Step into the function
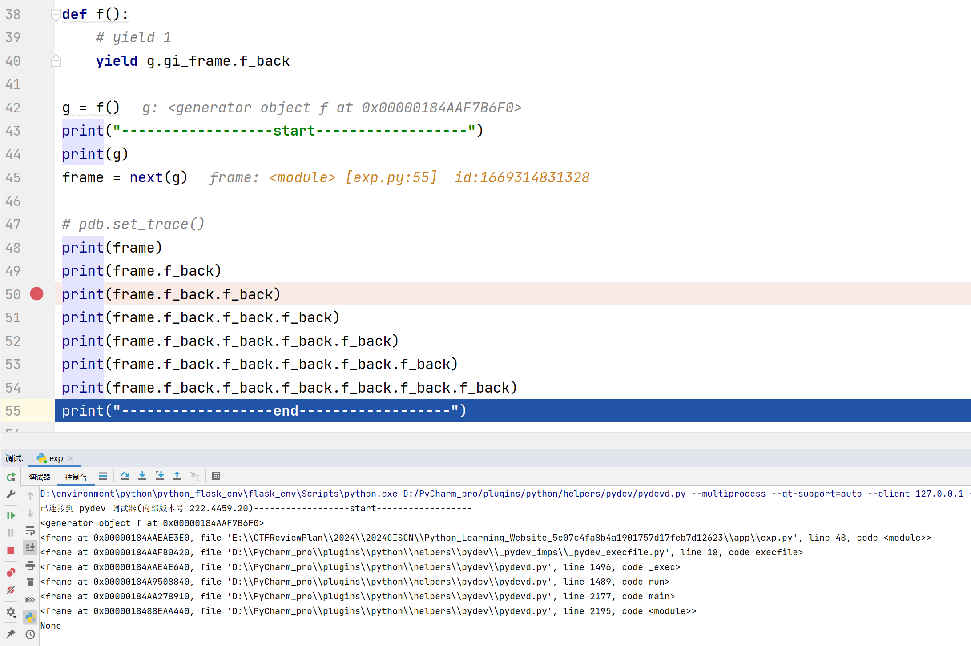Viewport: 971px width, 646px height. [x=142, y=476]
